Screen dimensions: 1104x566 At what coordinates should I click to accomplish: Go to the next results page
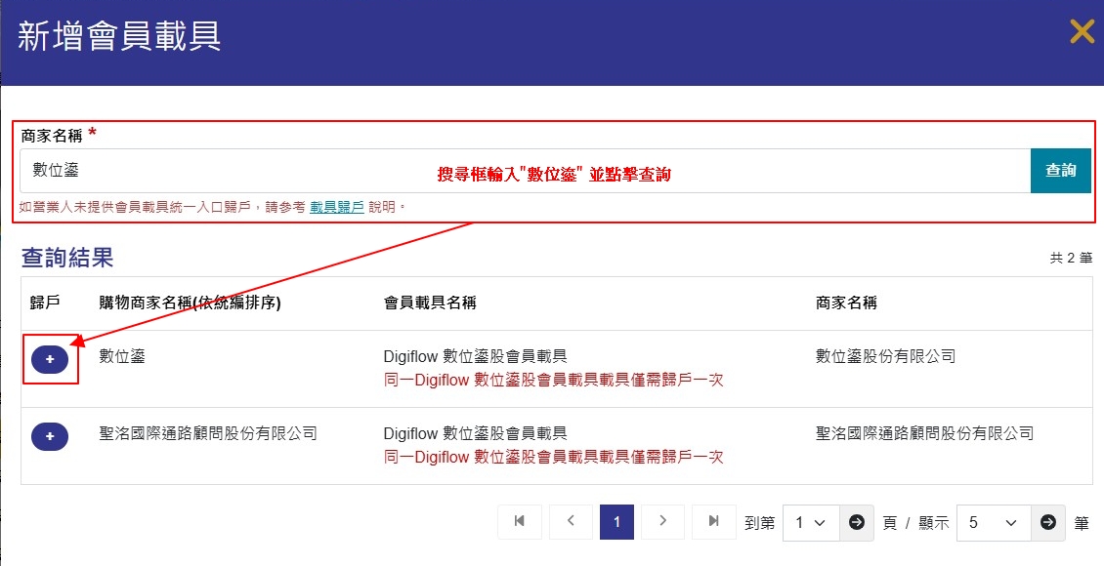point(662,522)
